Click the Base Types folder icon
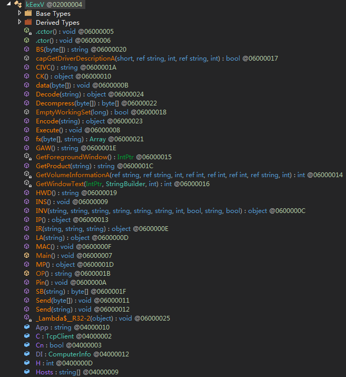Viewport: 346px width, 377px height. coord(28,13)
